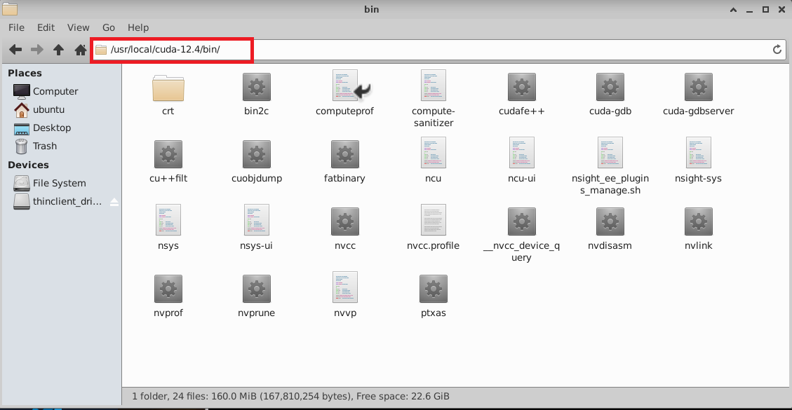Select the nvdisasm executable
This screenshot has height=410, width=792.
(610, 221)
